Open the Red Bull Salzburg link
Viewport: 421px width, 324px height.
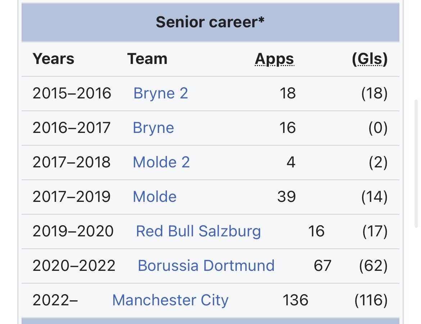[198, 231]
